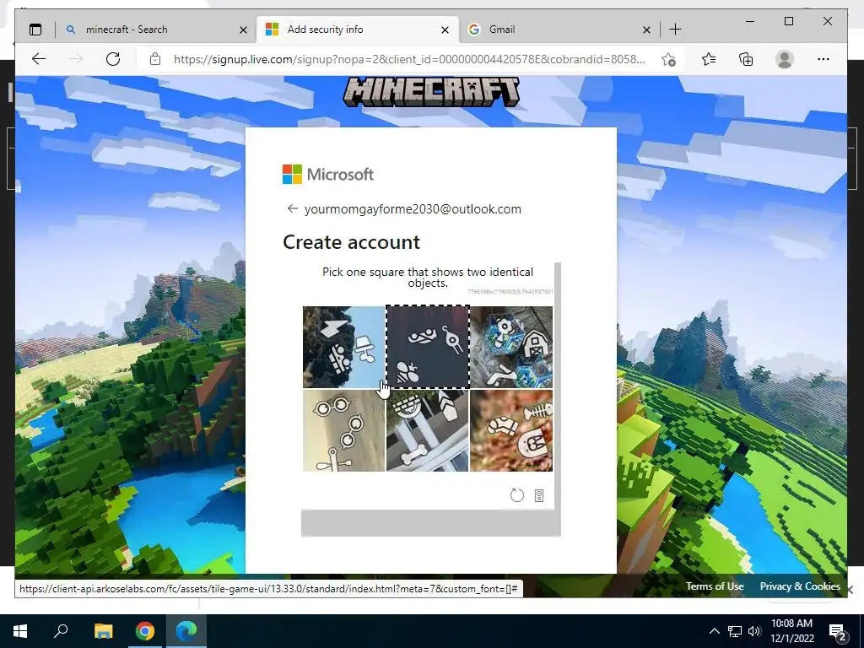Close the Gmail tab

click(646, 30)
